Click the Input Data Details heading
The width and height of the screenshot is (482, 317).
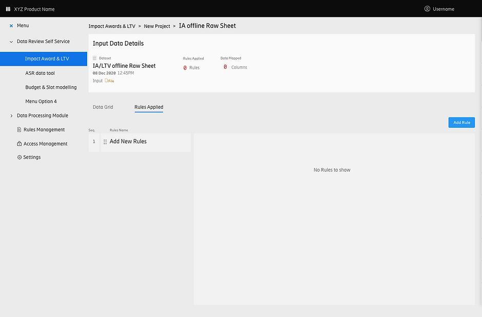point(118,44)
